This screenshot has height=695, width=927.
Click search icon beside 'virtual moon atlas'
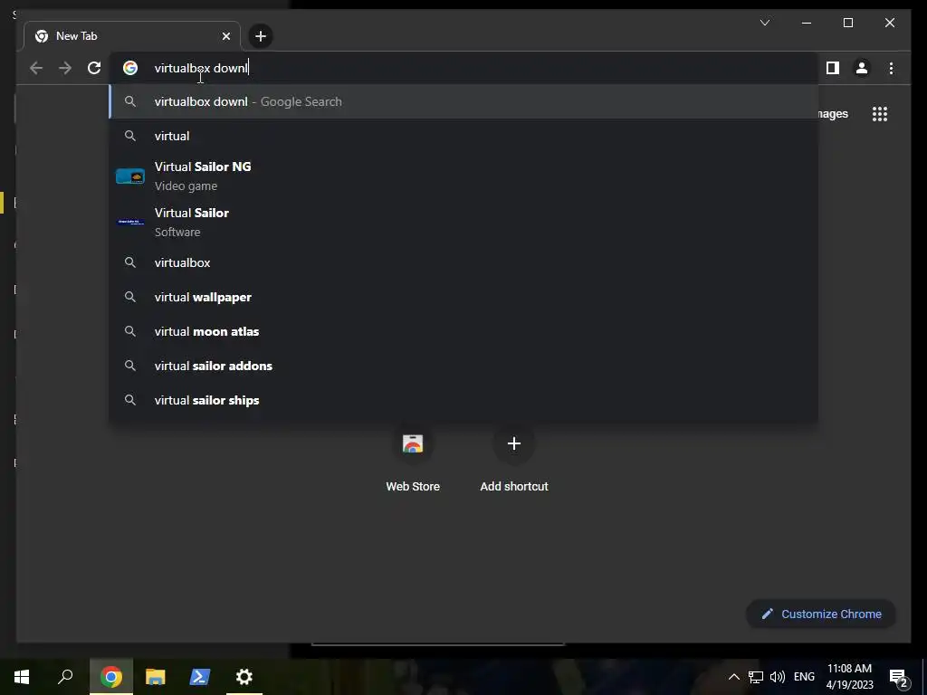[x=130, y=331]
